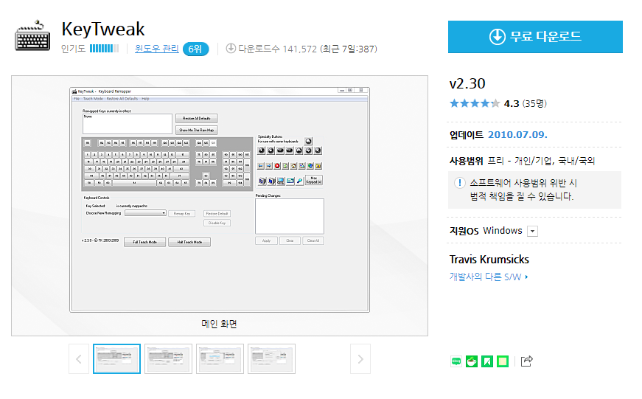Select the fourth screenshot thumbnail
The image size is (642, 399).
pos(271,359)
